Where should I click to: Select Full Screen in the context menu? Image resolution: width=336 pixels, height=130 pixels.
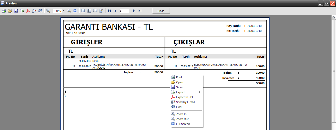click(183, 124)
